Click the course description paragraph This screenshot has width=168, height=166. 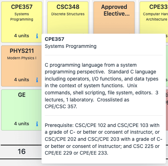(x=102, y=86)
